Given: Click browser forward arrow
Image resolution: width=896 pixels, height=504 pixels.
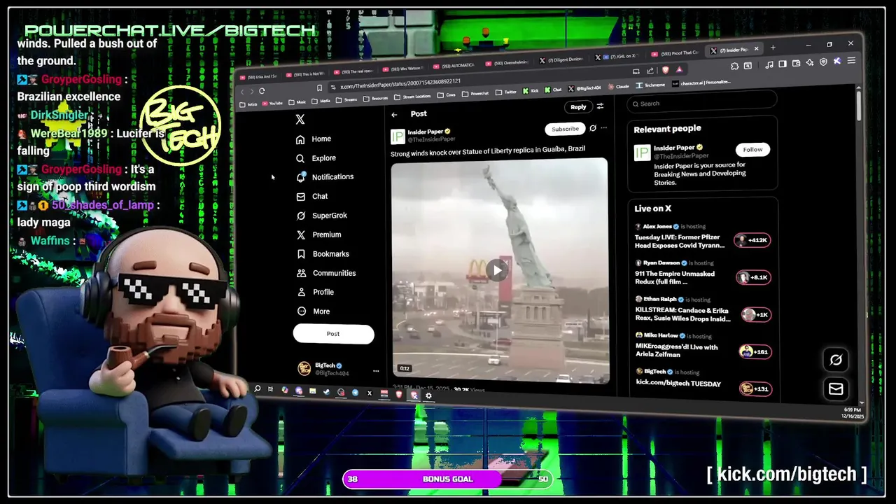Looking at the screenshot, I should pyautogui.click(x=252, y=91).
